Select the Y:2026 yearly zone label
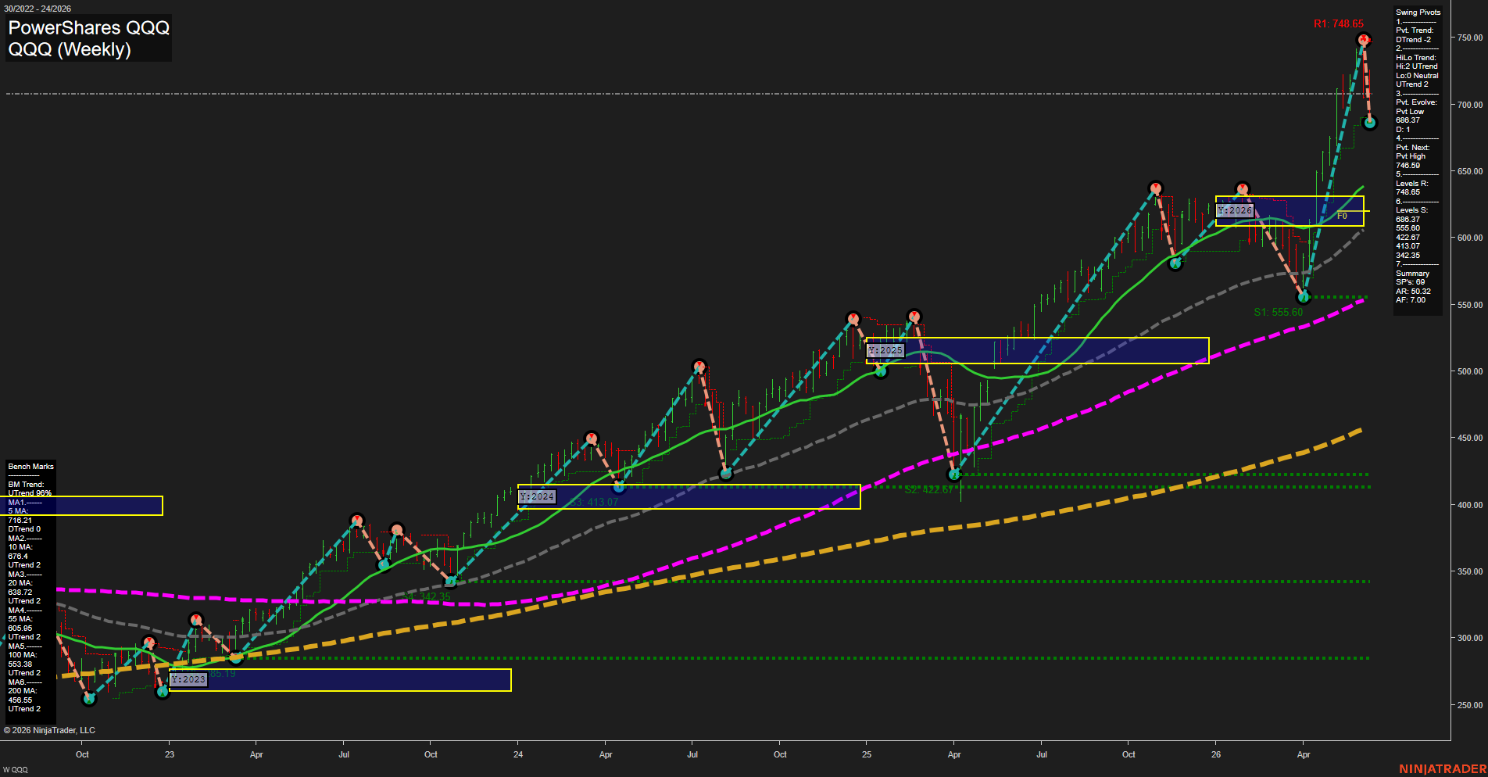1488x777 pixels. [x=1235, y=210]
